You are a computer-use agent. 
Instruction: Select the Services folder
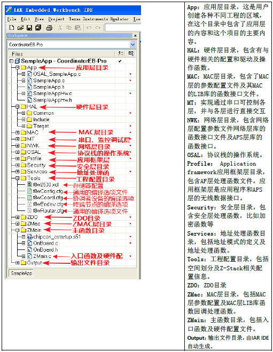[37, 171]
